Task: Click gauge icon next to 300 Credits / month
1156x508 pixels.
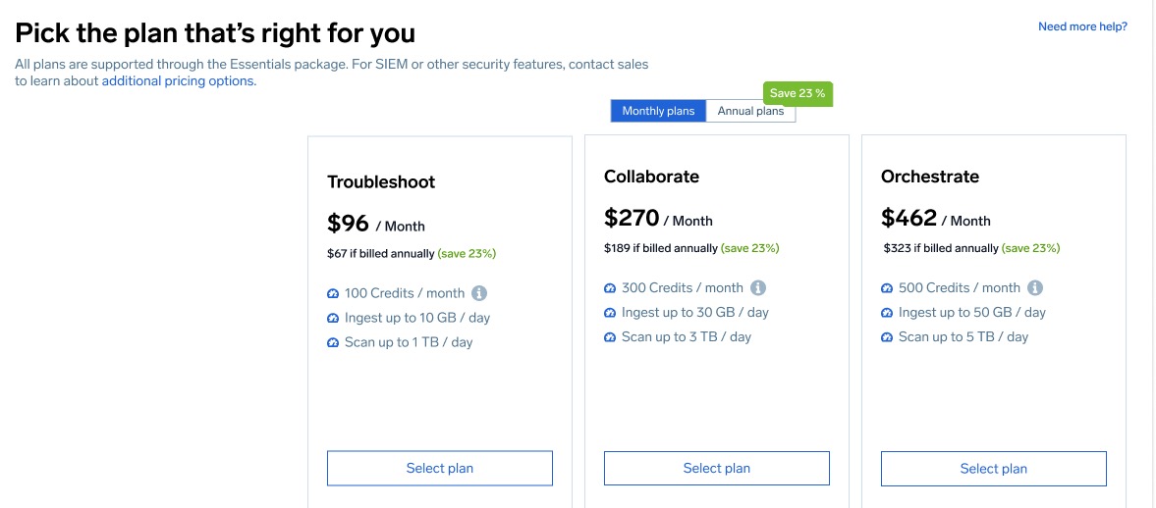Action: (x=610, y=288)
